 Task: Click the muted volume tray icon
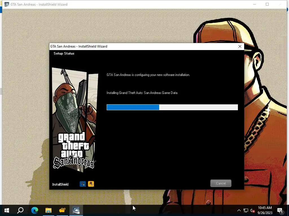[252, 210]
